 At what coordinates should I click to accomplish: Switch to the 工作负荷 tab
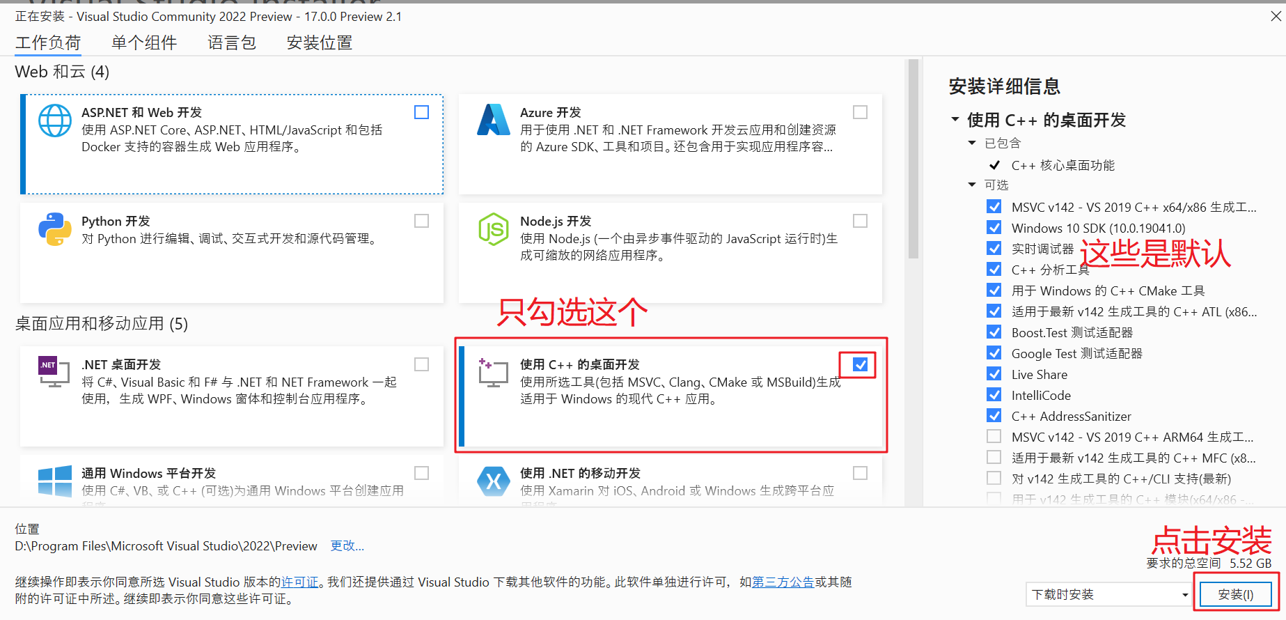pos(48,43)
